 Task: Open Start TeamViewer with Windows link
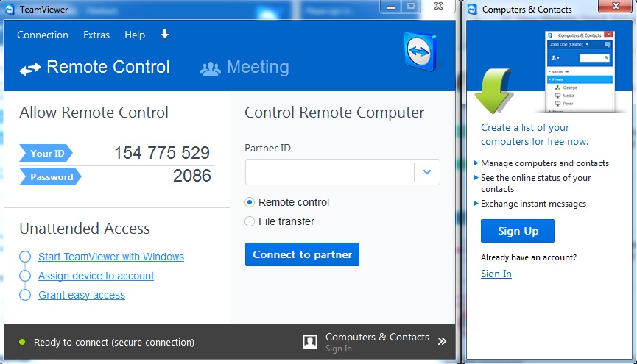(x=111, y=257)
